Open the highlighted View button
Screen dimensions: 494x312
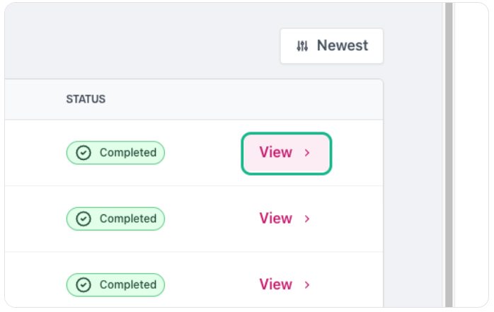pos(287,154)
